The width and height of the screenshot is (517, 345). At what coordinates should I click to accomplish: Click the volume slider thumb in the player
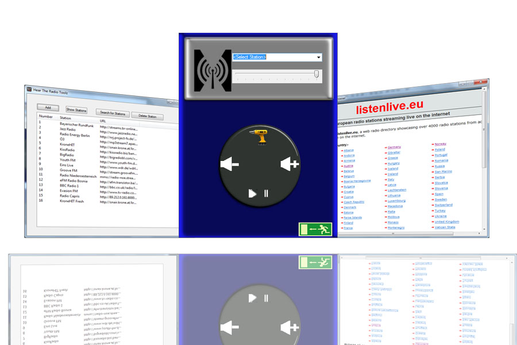click(x=316, y=74)
